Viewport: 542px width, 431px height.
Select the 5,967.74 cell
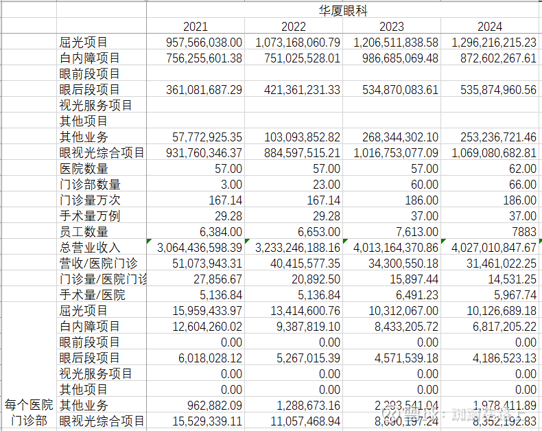490,294
